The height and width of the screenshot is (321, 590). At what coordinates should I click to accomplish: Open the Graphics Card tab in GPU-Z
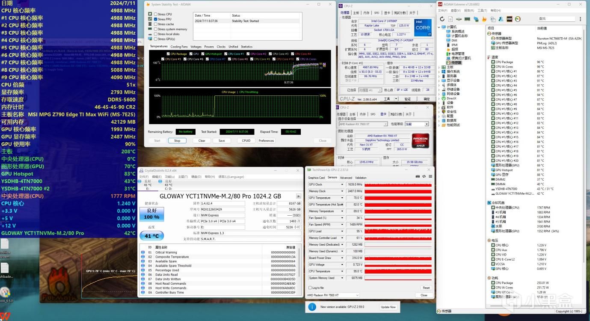[x=316, y=178]
